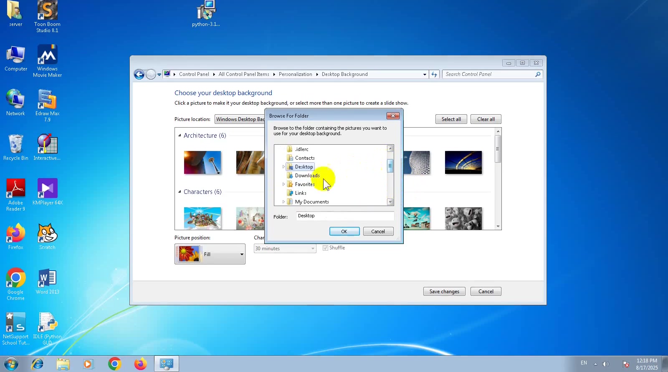Expand the My Documents tree node
Image resolution: width=668 pixels, height=372 pixels.
[x=283, y=202]
